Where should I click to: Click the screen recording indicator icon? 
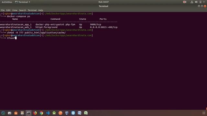(x=185, y=2)
